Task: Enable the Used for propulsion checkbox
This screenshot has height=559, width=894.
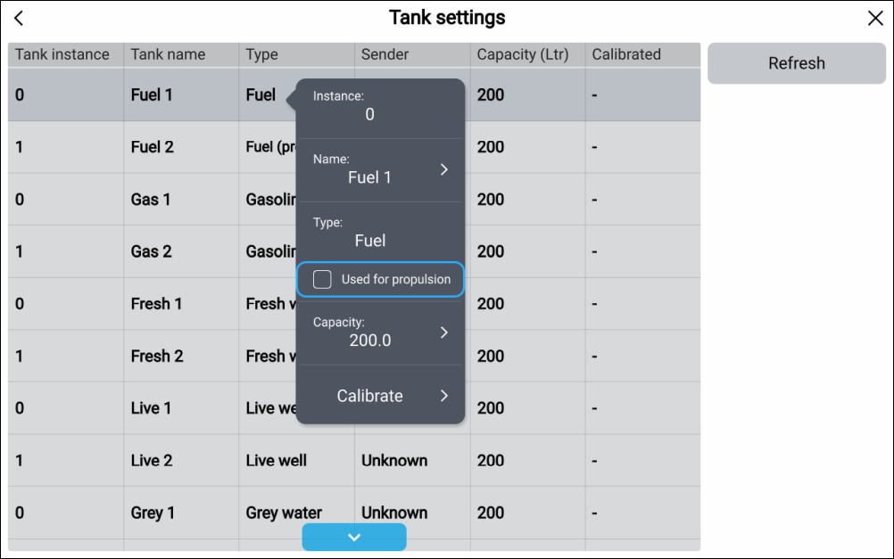Action: pos(323,280)
